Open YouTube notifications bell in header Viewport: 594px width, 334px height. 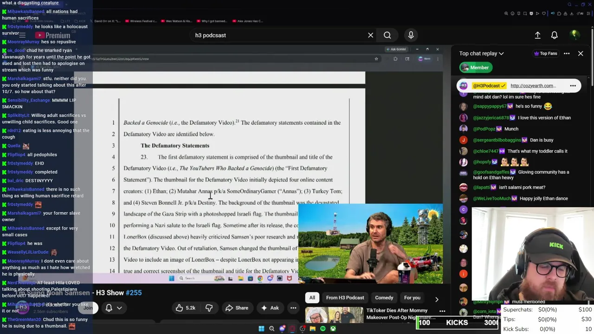coord(554,35)
